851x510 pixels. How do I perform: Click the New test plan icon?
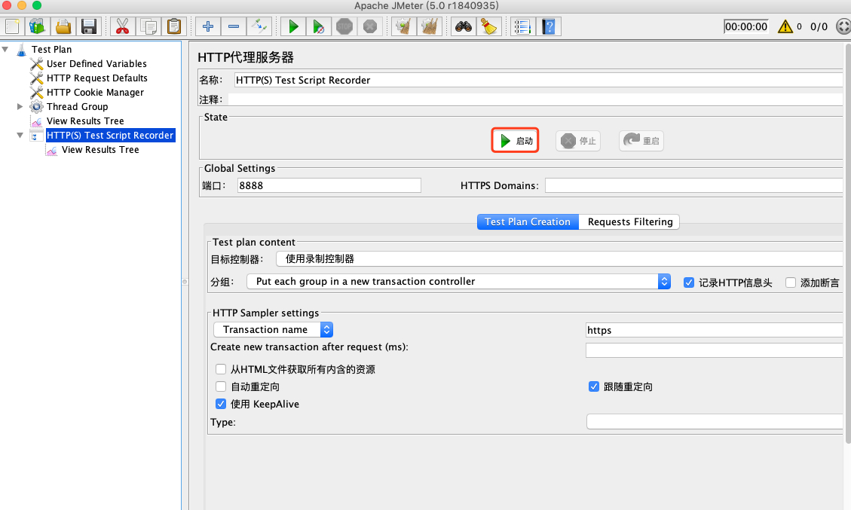point(12,26)
